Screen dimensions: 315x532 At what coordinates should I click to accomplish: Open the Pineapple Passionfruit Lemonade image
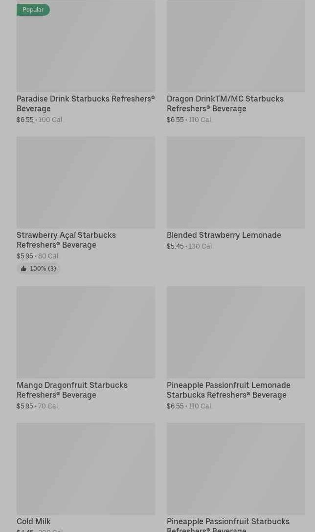236,332
